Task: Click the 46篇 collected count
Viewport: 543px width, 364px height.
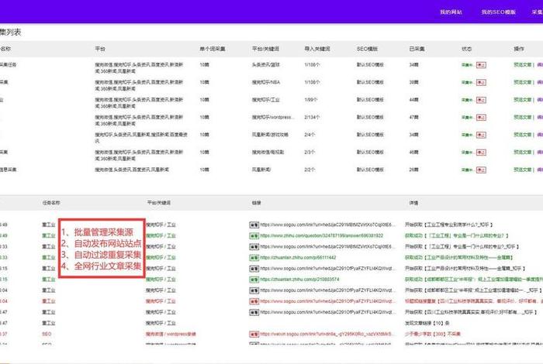Action: coord(413,152)
